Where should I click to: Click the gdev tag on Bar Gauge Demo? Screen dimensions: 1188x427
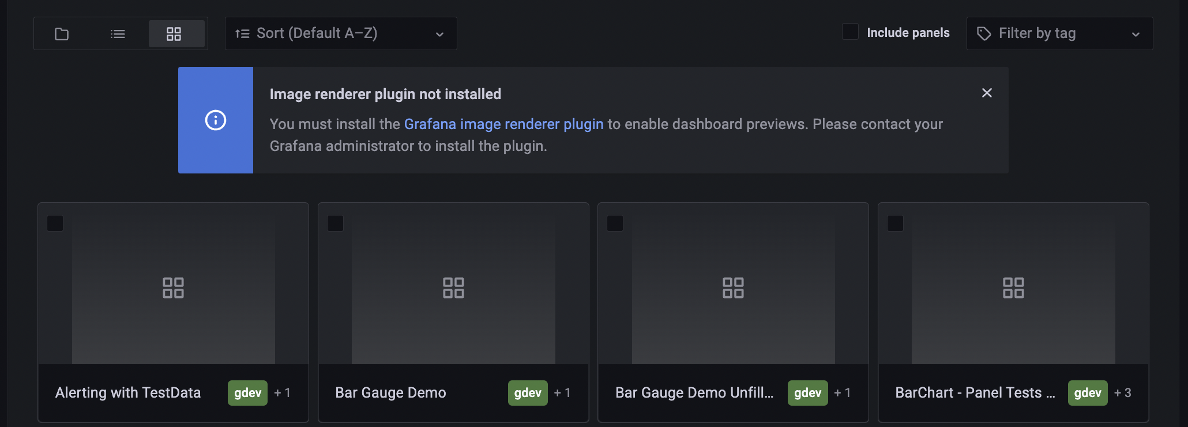(x=527, y=393)
